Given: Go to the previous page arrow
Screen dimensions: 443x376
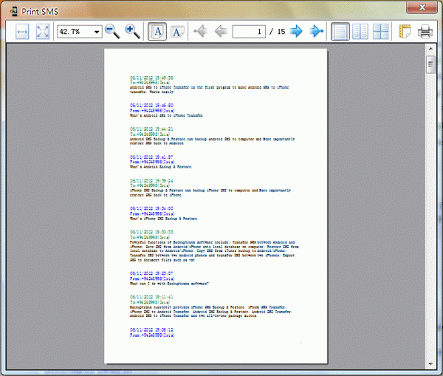Looking at the screenshot, I should click(221, 31).
